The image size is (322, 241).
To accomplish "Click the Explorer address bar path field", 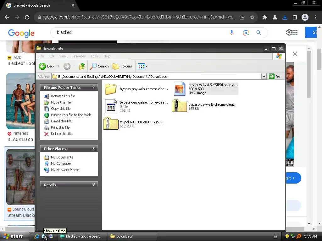I will pos(157,77).
